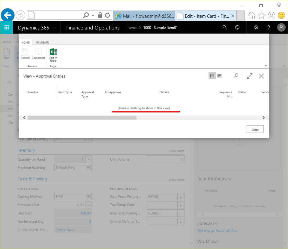Expand the Dynamics 365 dropdown
288x249 pixels.
[54, 28]
